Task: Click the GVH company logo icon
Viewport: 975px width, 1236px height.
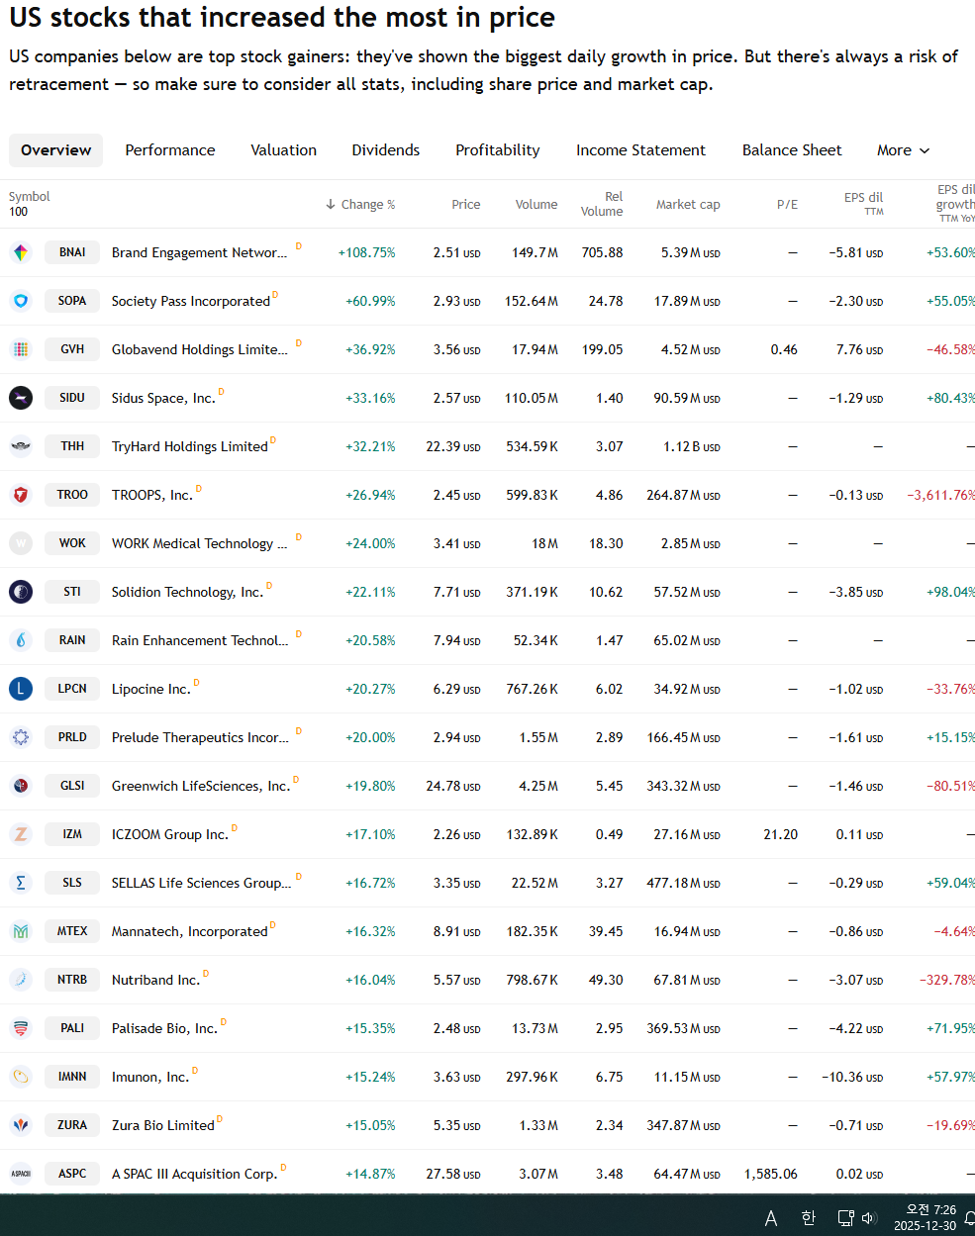Action: tap(21, 349)
